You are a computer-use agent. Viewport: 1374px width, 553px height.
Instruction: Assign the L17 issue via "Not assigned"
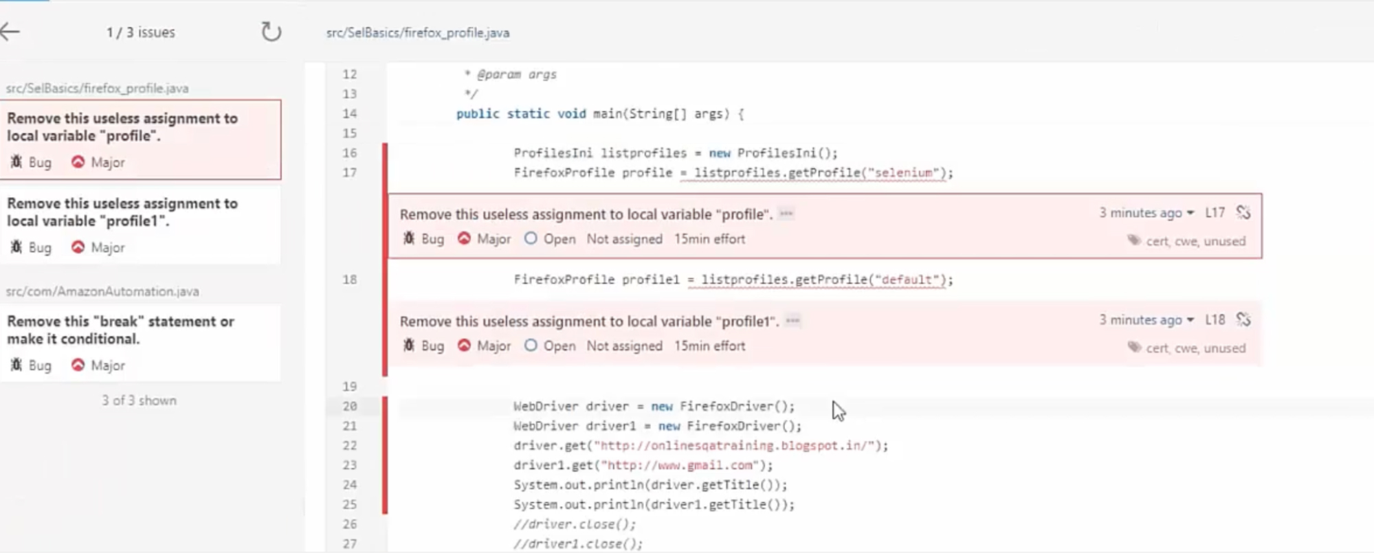(x=624, y=239)
